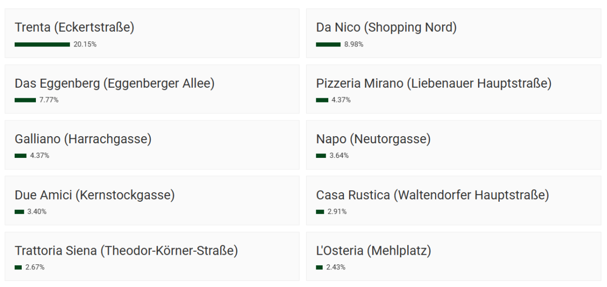Click Galliano's 4.37% percentage label
Image resolution: width=607 pixels, height=287 pixels.
click(x=39, y=156)
